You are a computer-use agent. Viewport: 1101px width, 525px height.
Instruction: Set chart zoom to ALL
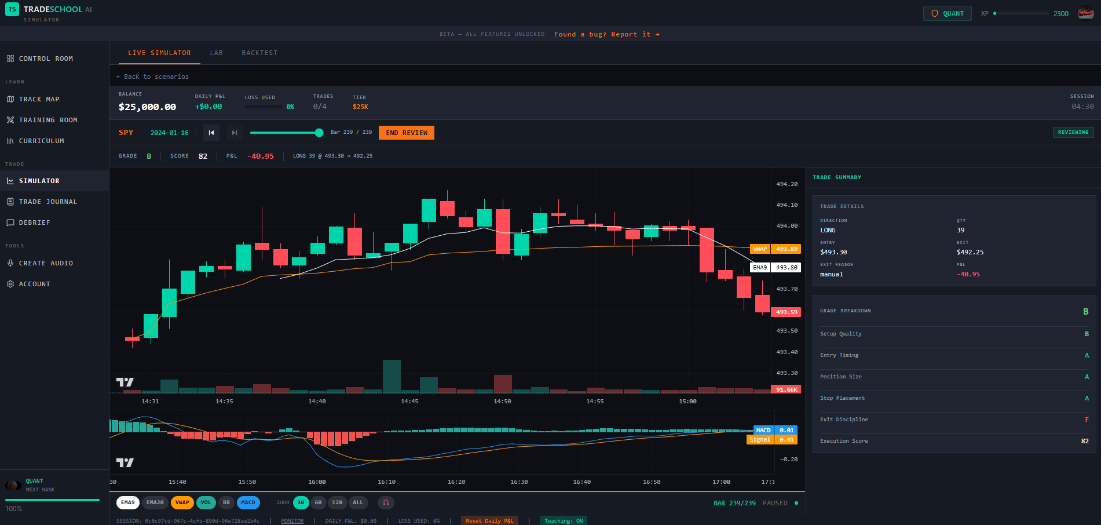(x=358, y=502)
